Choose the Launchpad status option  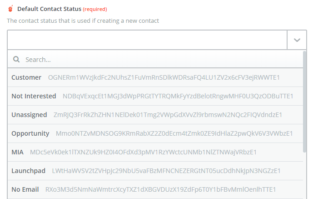pyautogui.click(x=155, y=171)
